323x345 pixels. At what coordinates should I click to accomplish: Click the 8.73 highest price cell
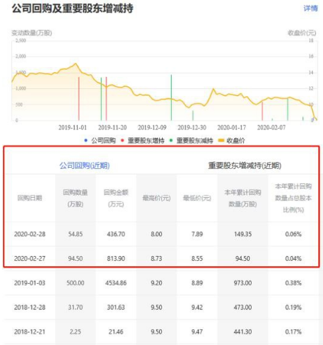point(156,258)
